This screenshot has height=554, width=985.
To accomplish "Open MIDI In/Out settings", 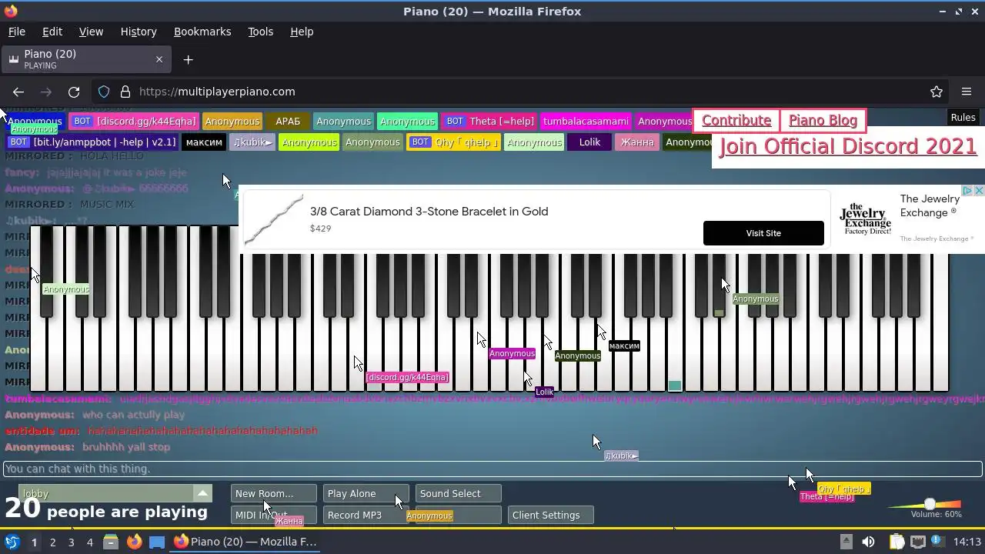I will (x=273, y=515).
